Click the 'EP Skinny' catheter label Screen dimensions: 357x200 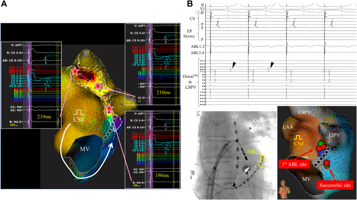pos(189,33)
